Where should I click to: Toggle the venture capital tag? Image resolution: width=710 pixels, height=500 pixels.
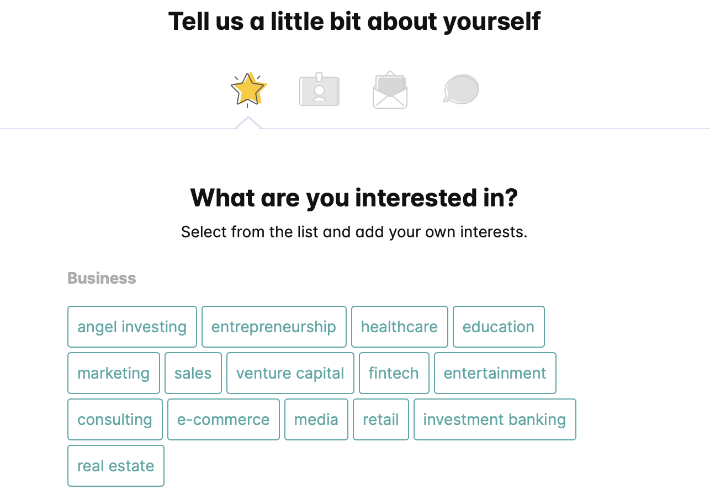click(290, 373)
